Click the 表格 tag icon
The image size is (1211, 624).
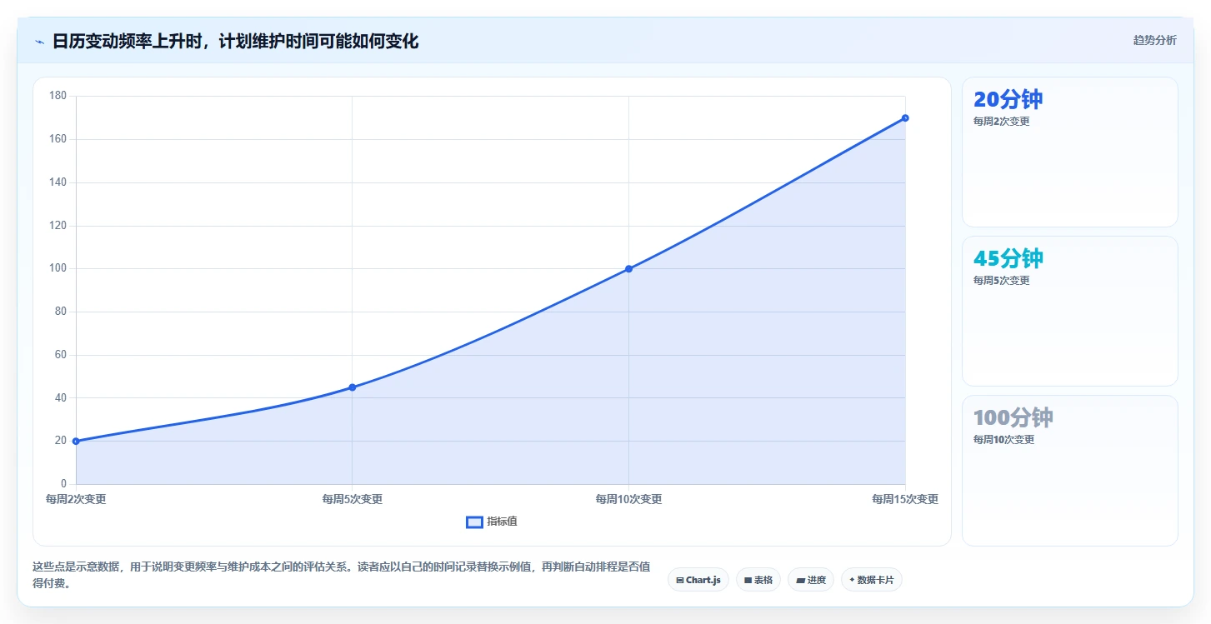pos(748,580)
